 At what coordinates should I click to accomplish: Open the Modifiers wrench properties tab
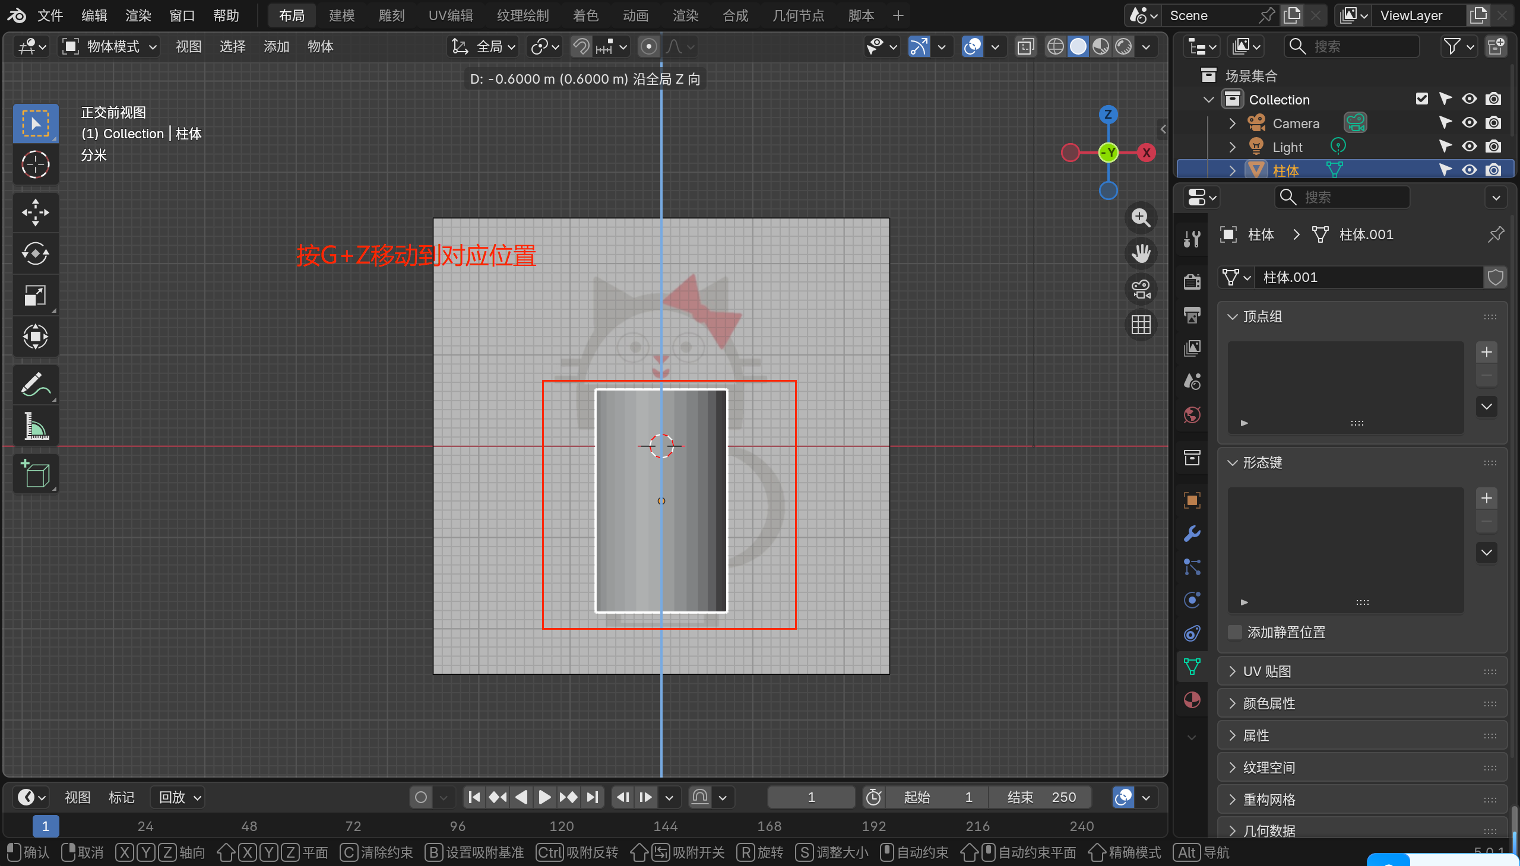point(1192,534)
